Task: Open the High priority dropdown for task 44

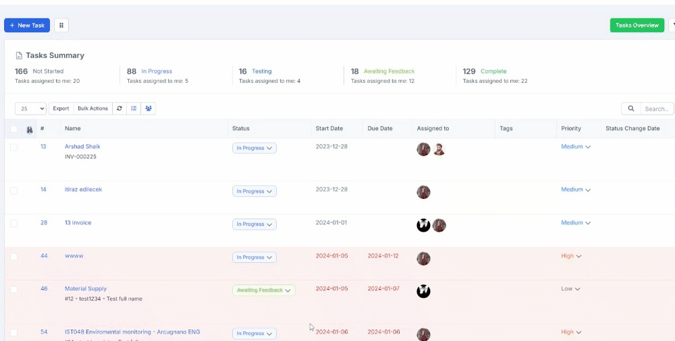Action: [571, 256]
